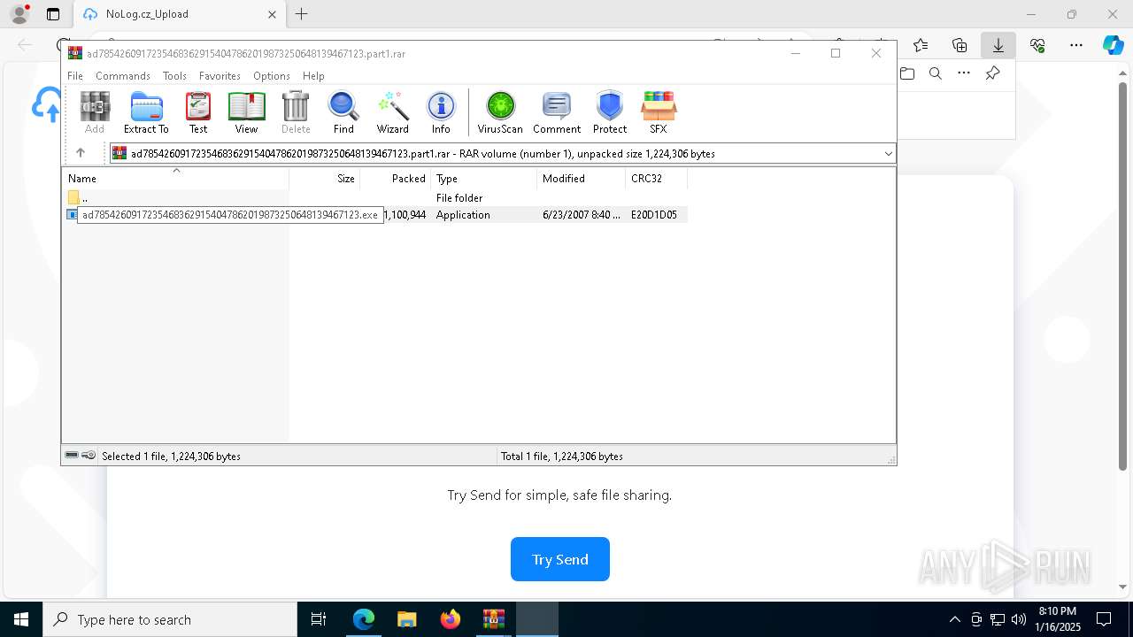
Task: Open a new browser tab
Action: pos(302,14)
